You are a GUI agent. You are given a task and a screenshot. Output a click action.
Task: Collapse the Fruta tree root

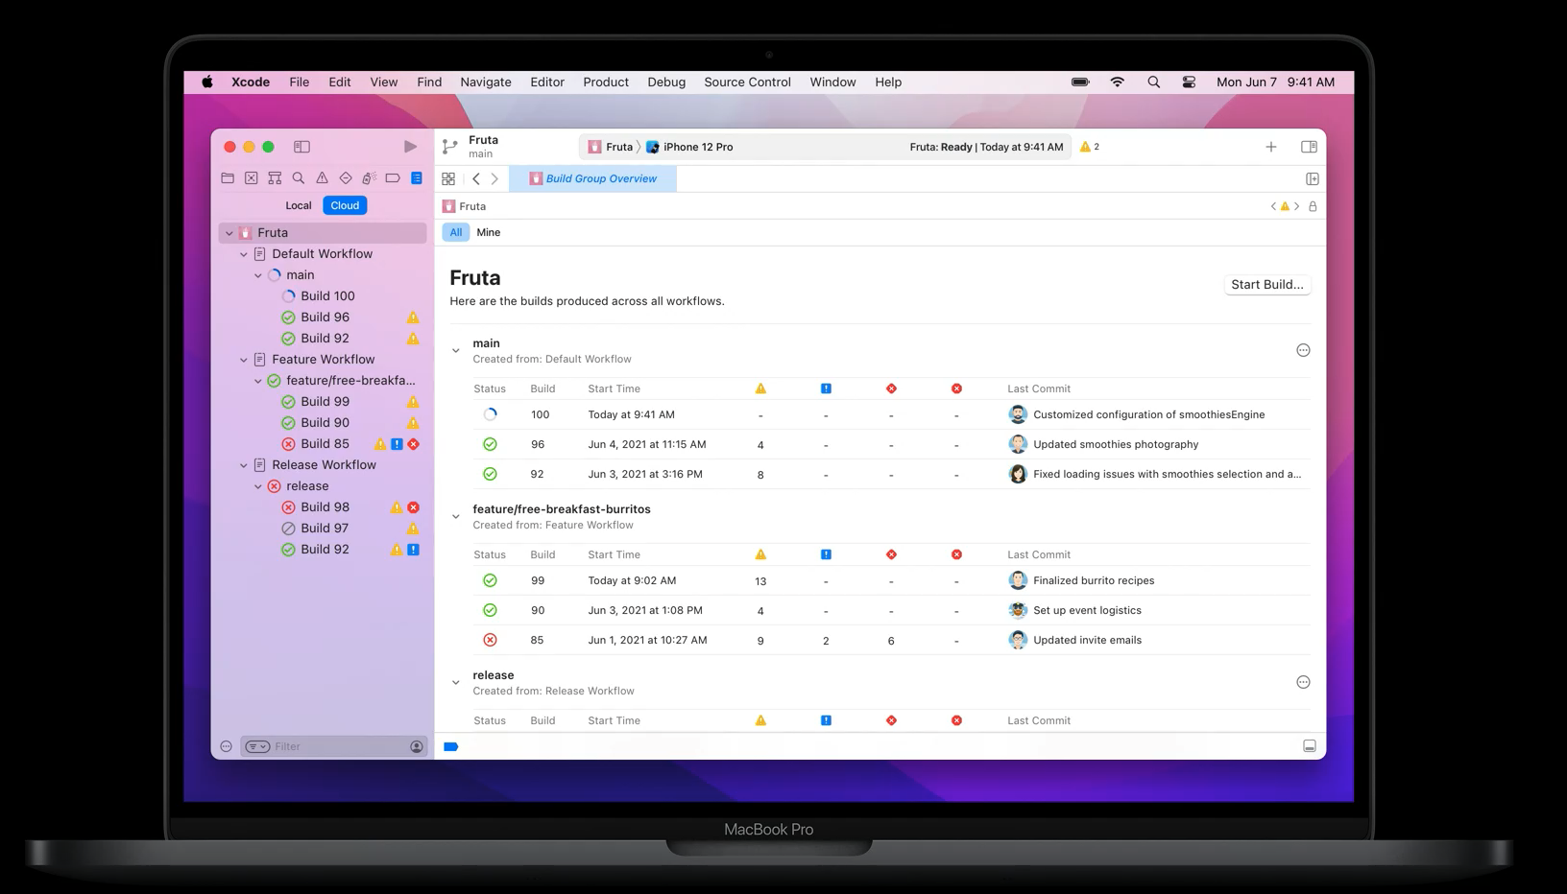tap(229, 233)
